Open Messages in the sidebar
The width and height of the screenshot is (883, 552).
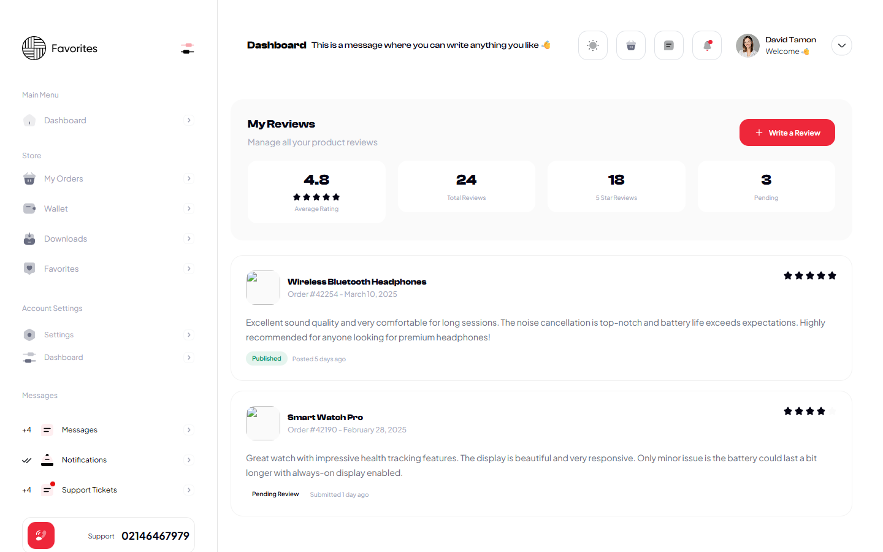click(x=80, y=430)
